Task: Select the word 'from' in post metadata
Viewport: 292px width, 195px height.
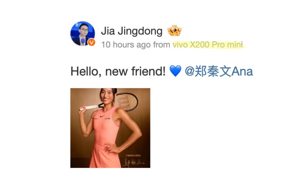Action: click(162, 45)
